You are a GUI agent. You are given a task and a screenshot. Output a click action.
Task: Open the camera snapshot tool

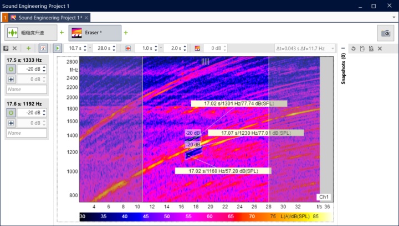point(386,33)
